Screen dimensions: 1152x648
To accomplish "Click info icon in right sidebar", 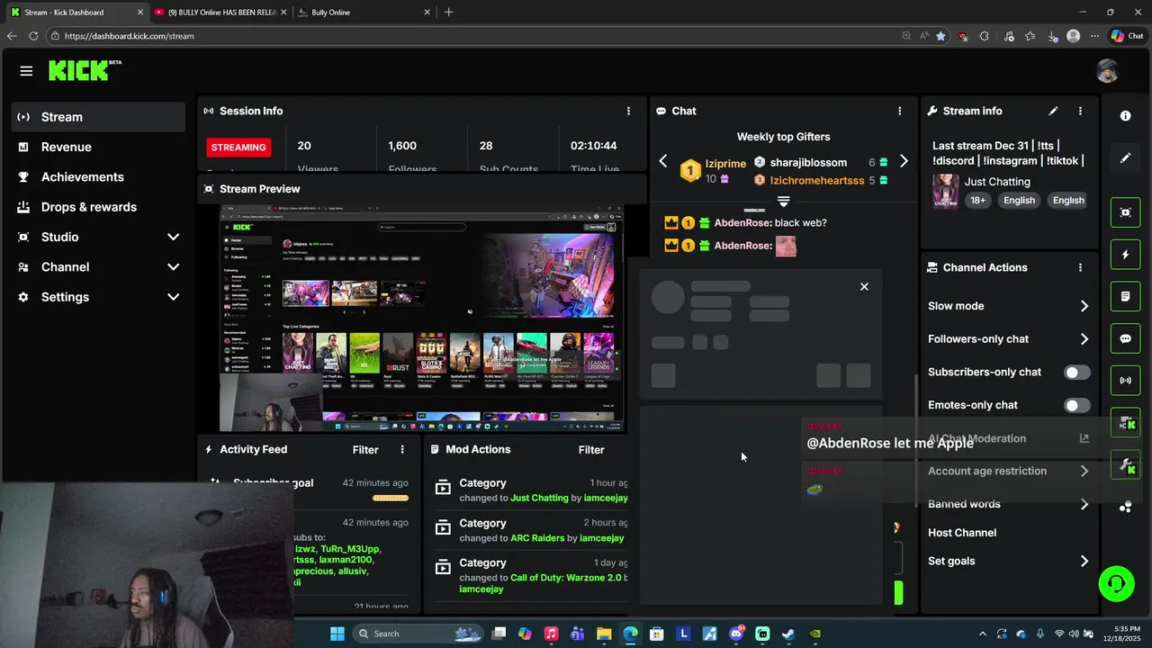I will (1125, 116).
